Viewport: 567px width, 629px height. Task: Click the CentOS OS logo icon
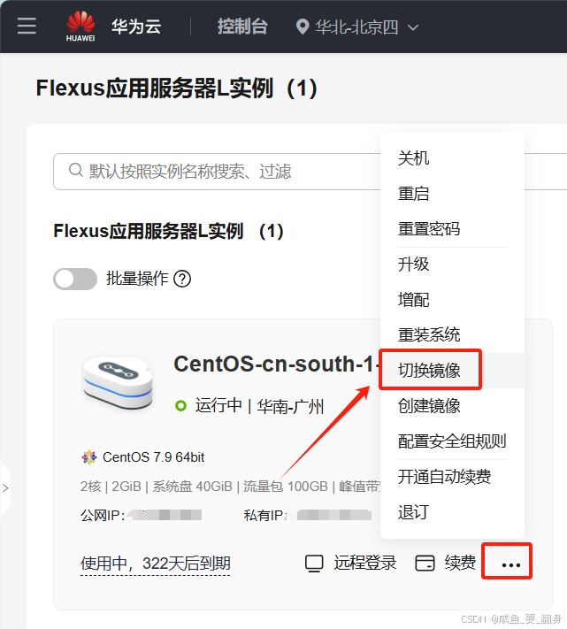click(89, 457)
